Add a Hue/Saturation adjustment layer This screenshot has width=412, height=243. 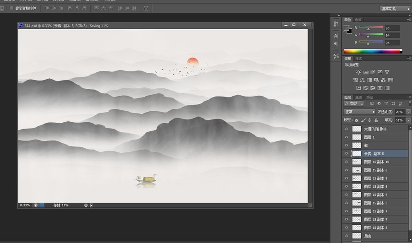tap(355, 80)
